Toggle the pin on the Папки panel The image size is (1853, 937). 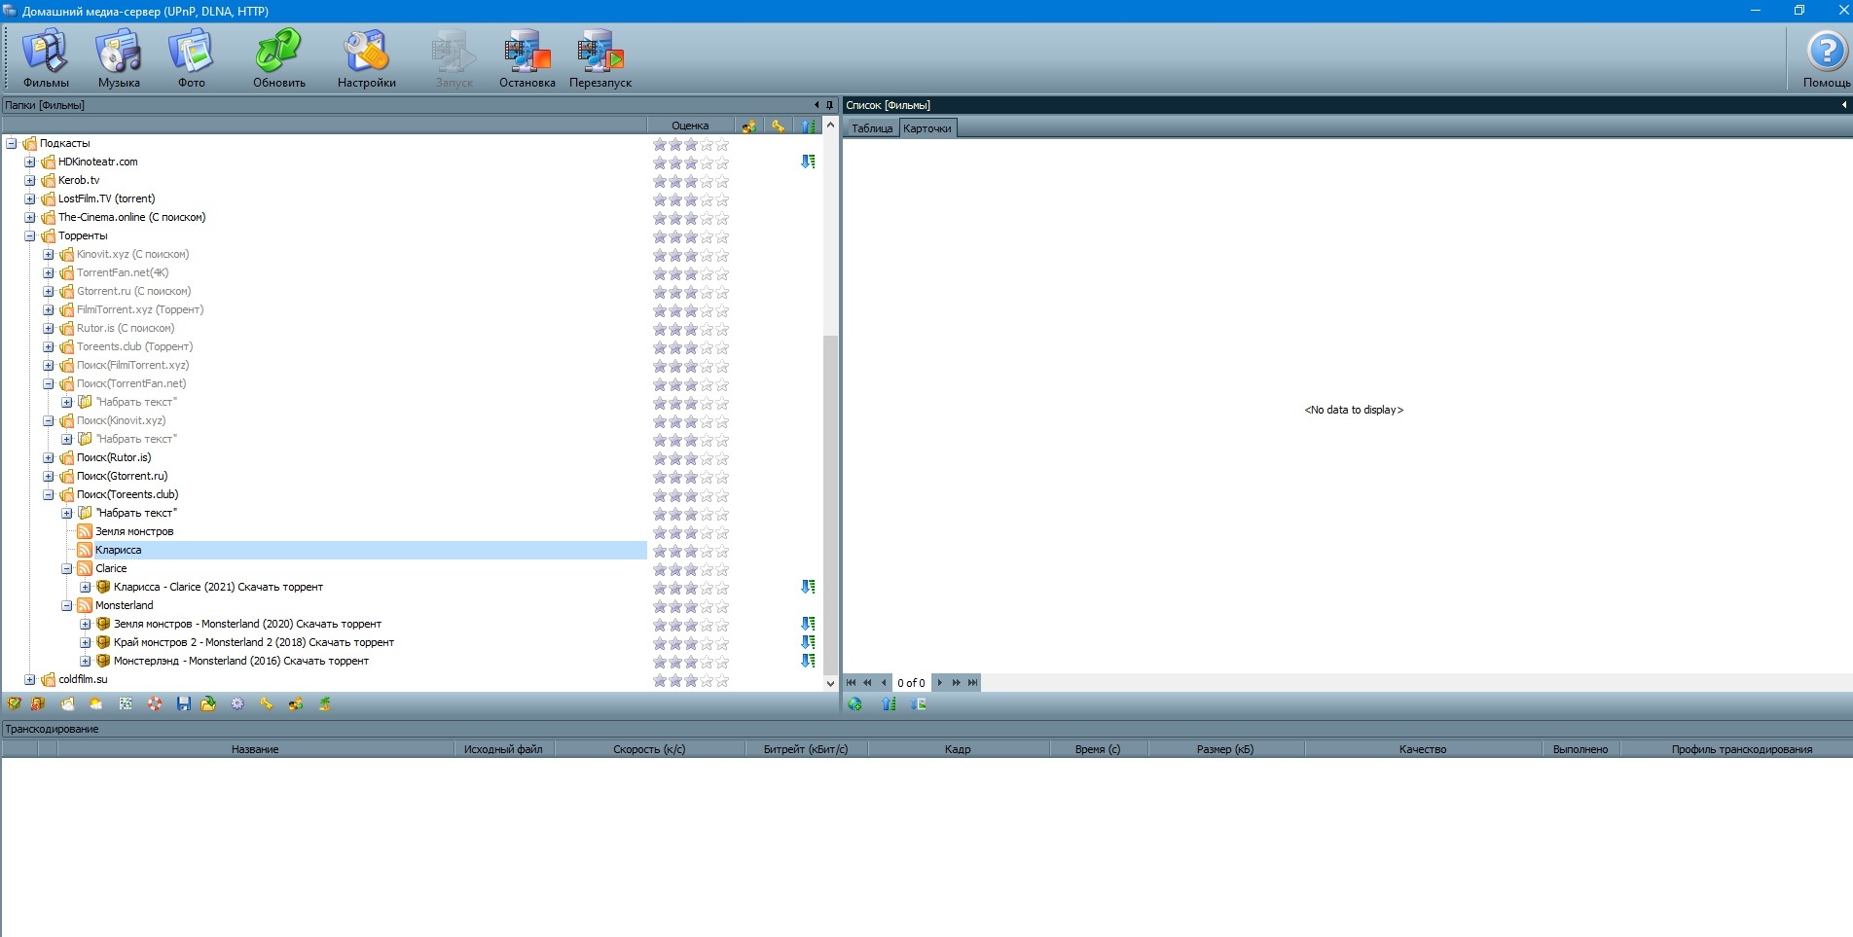point(829,105)
